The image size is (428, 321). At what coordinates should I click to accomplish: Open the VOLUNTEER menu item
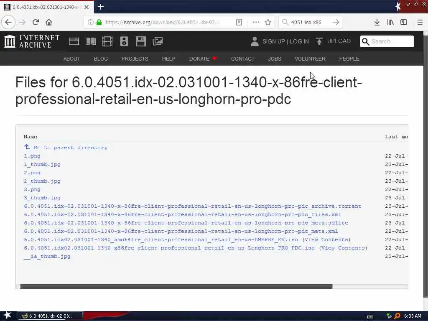click(x=310, y=59)
